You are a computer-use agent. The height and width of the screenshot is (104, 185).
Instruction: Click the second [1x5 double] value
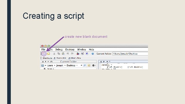tap(135, 67)
